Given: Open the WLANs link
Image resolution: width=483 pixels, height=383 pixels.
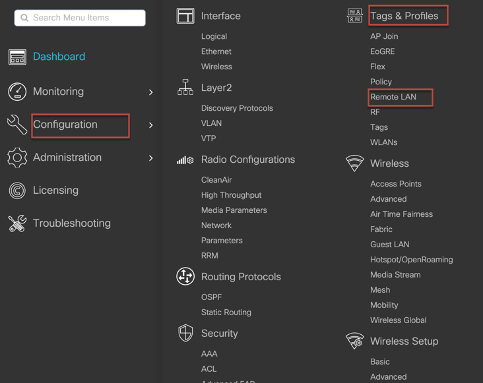Looking at the screenshot, I should pyautogui.click(x=384, y=142).
